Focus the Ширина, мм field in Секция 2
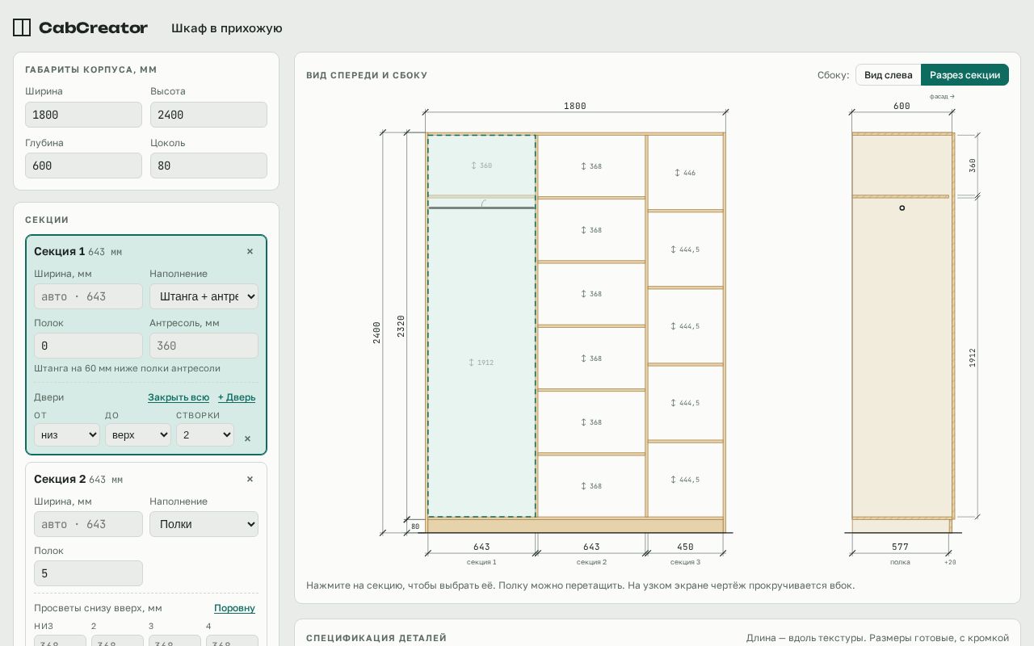This screenshot has height=646, width=1034. [x=88, y=524]
